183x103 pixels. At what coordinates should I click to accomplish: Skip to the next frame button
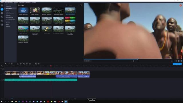pos(135,61)
